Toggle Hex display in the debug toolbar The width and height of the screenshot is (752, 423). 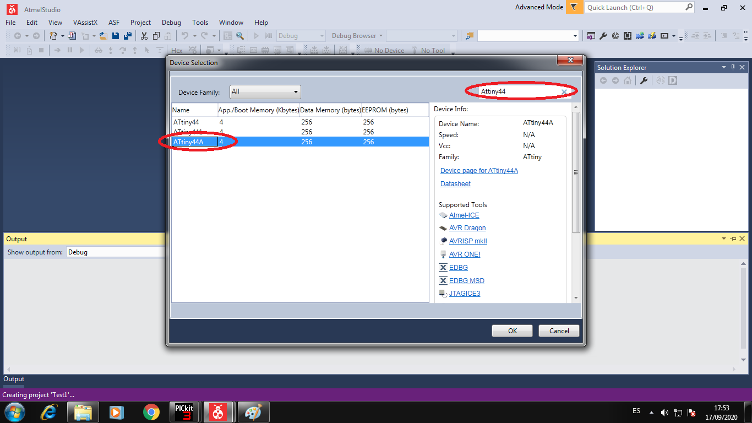[x=177, y=51]
